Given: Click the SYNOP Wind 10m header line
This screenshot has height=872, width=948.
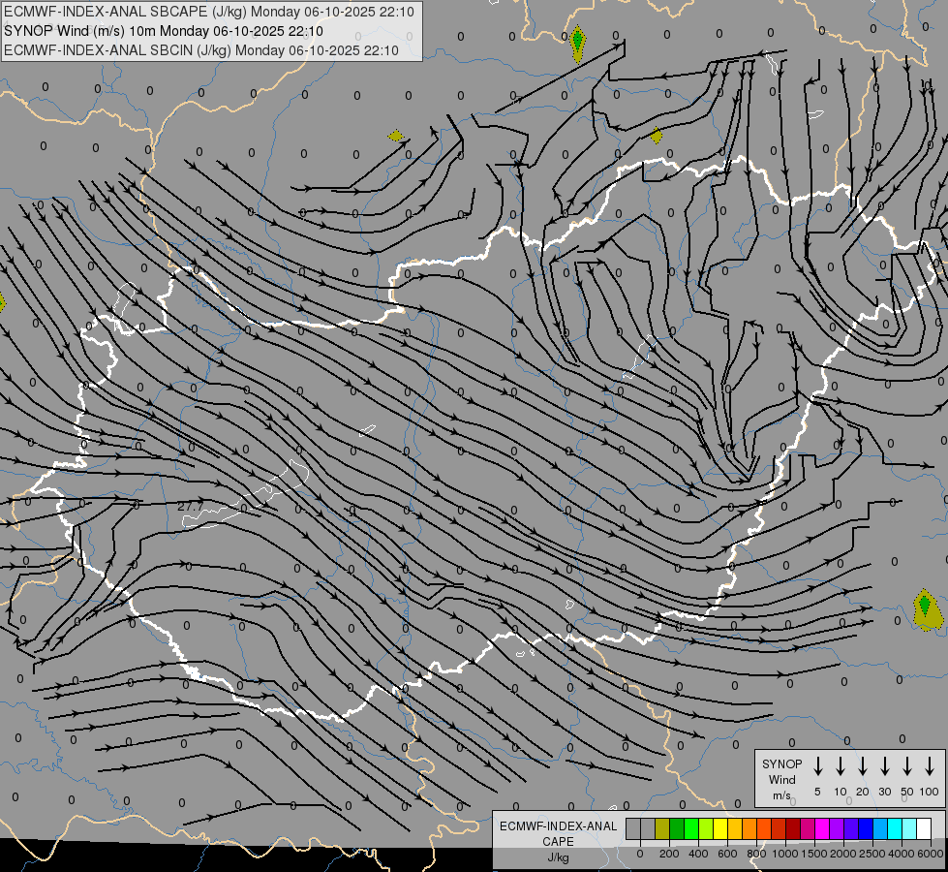Looking at the screenshot, I should tap(164, 31).
